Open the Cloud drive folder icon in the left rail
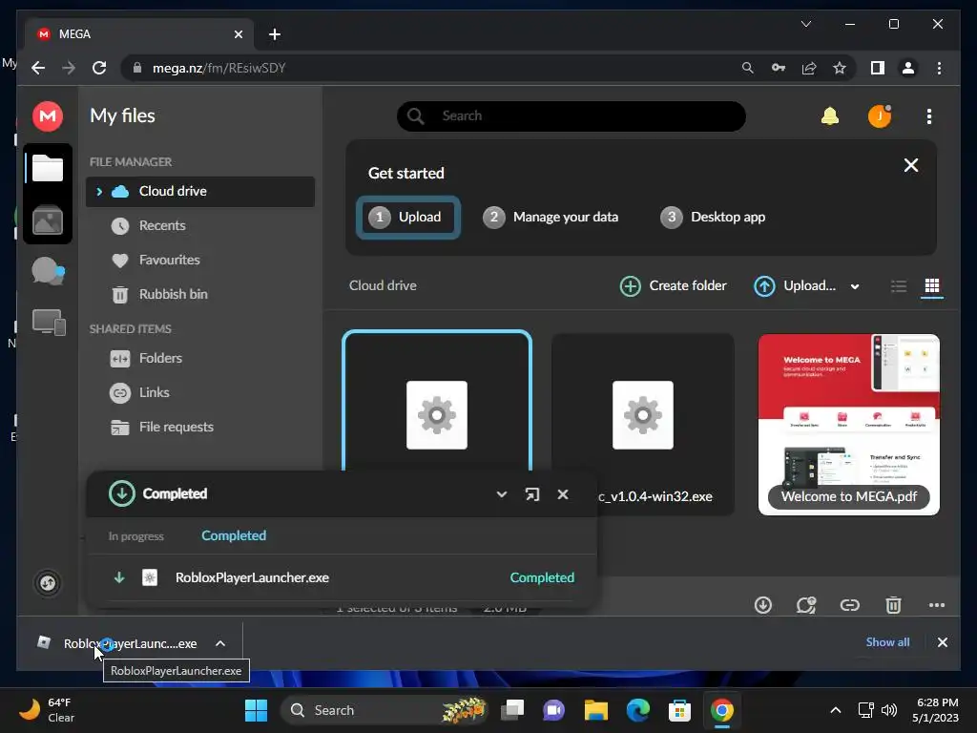The height and width of the screenshot is (733, 977). point(48,168)
